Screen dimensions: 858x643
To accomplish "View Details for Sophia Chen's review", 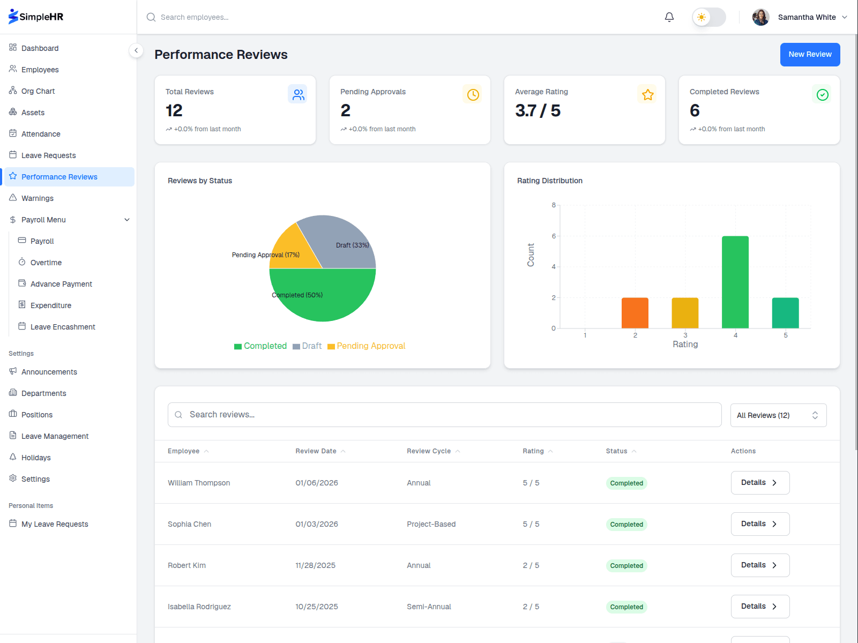I will point(759,524).
